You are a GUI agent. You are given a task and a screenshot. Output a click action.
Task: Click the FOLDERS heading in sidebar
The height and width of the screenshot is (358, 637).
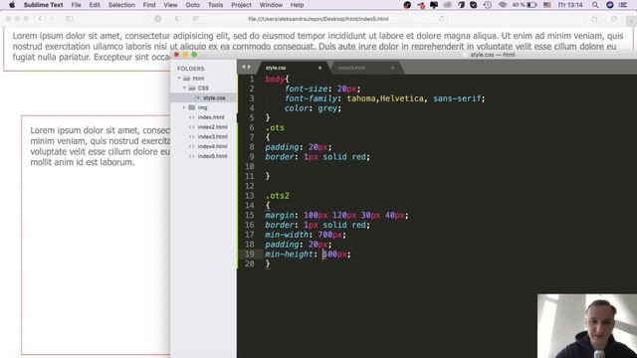[190, 69]
